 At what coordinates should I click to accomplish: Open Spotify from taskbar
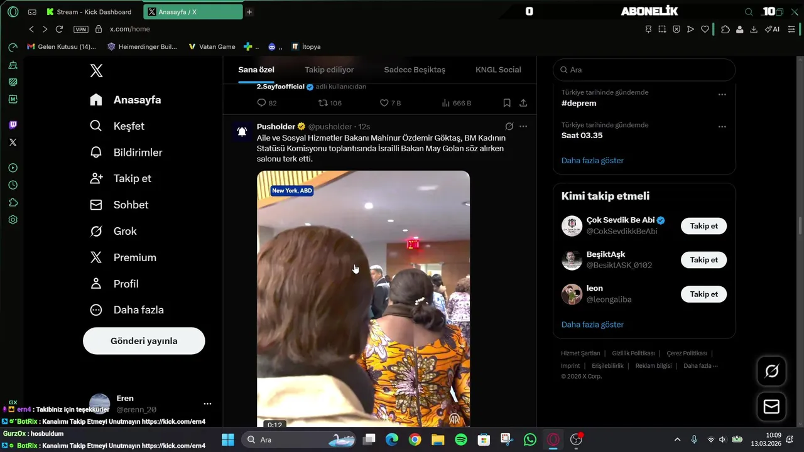tap(460, 439)
